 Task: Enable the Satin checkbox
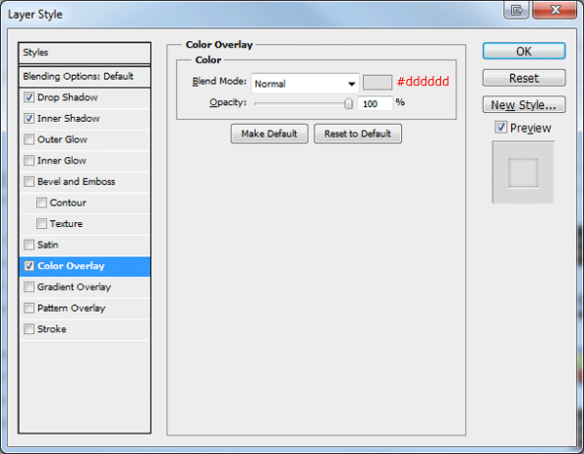(29, 245)
